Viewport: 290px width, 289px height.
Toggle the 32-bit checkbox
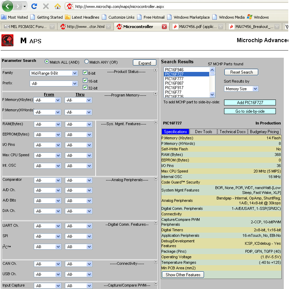point(85,87)
